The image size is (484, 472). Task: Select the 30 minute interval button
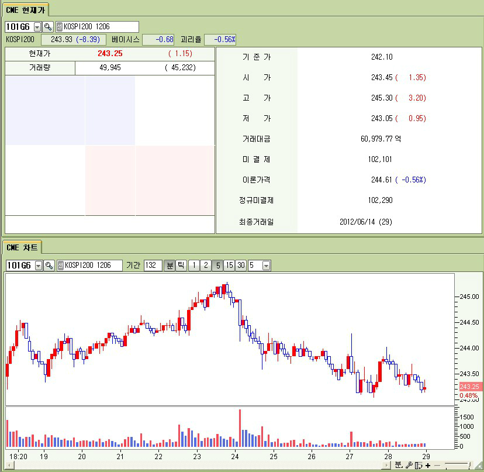click(241, 266)
